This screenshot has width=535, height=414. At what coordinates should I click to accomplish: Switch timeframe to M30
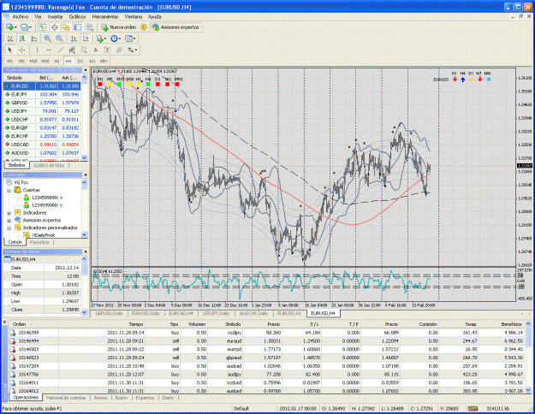[x=45, y=61]
